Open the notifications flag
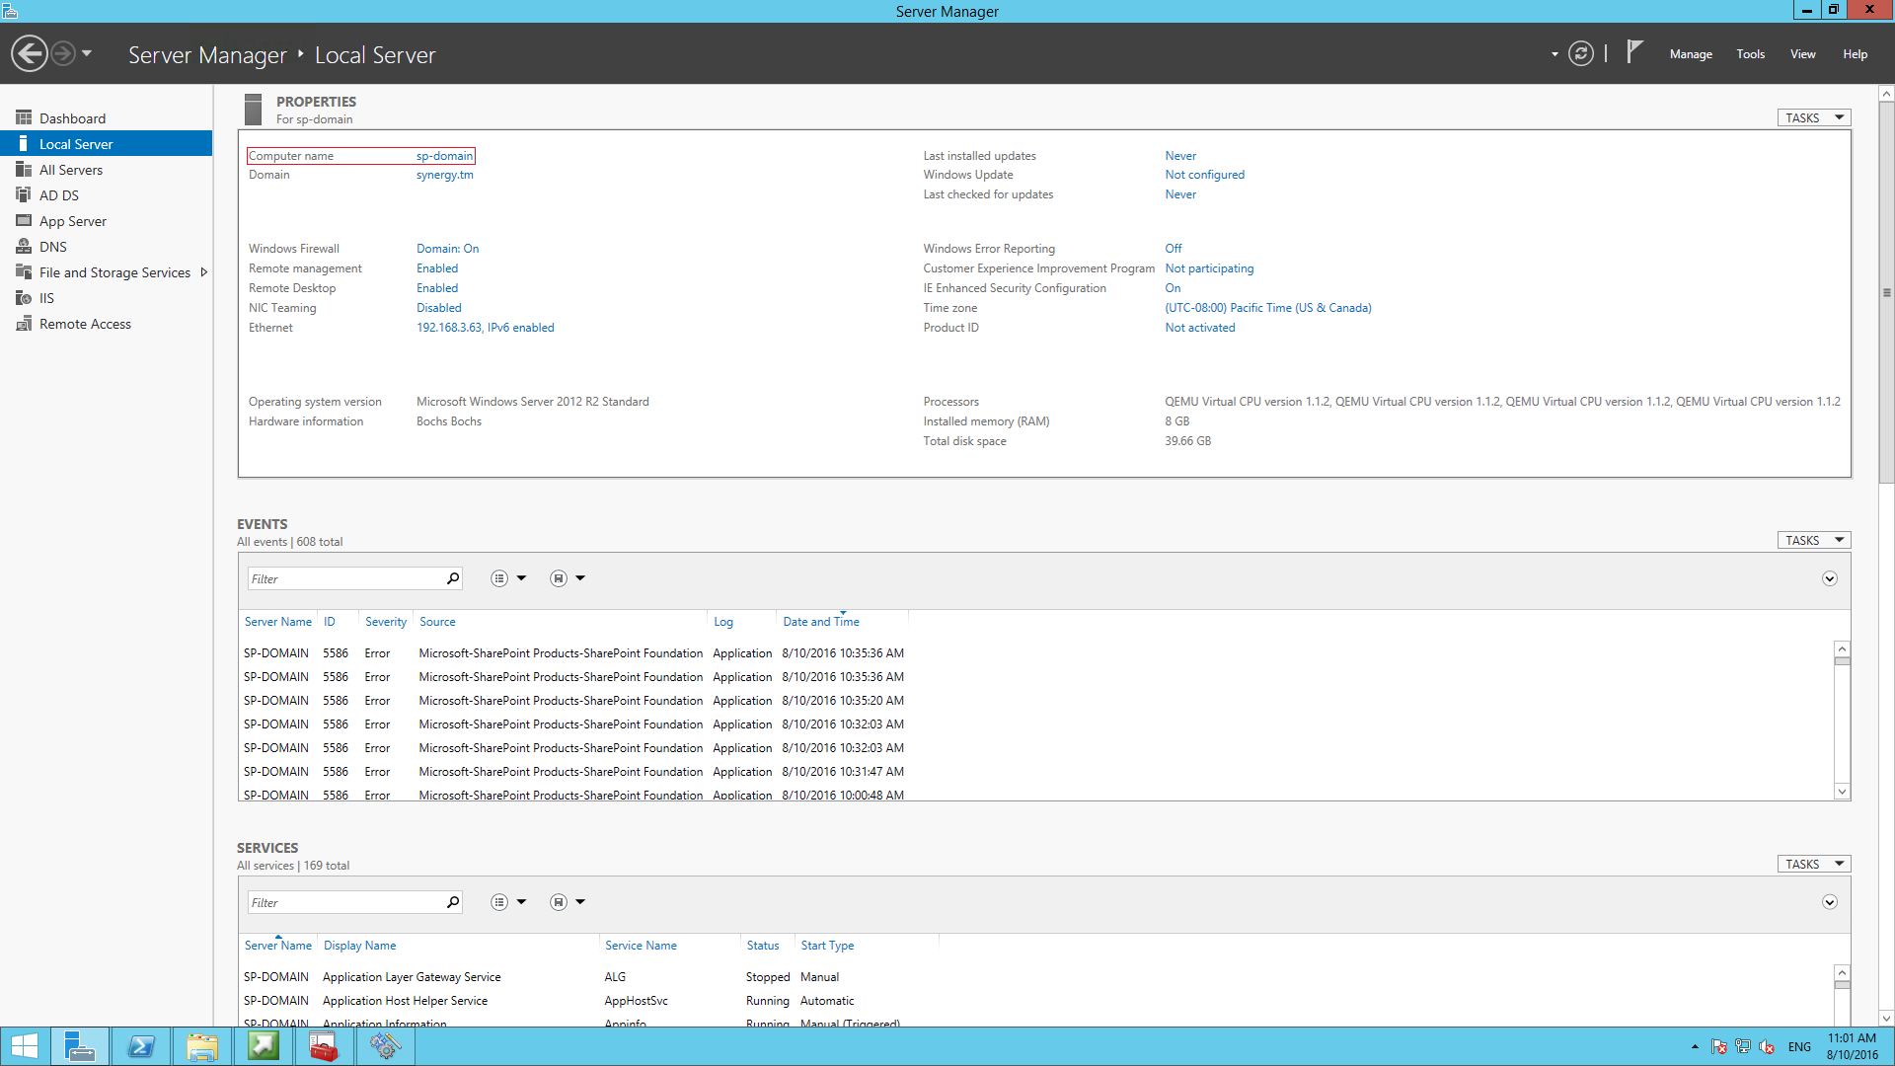The width and height of the screenshot is (1895, 1066). point(1634,51)
